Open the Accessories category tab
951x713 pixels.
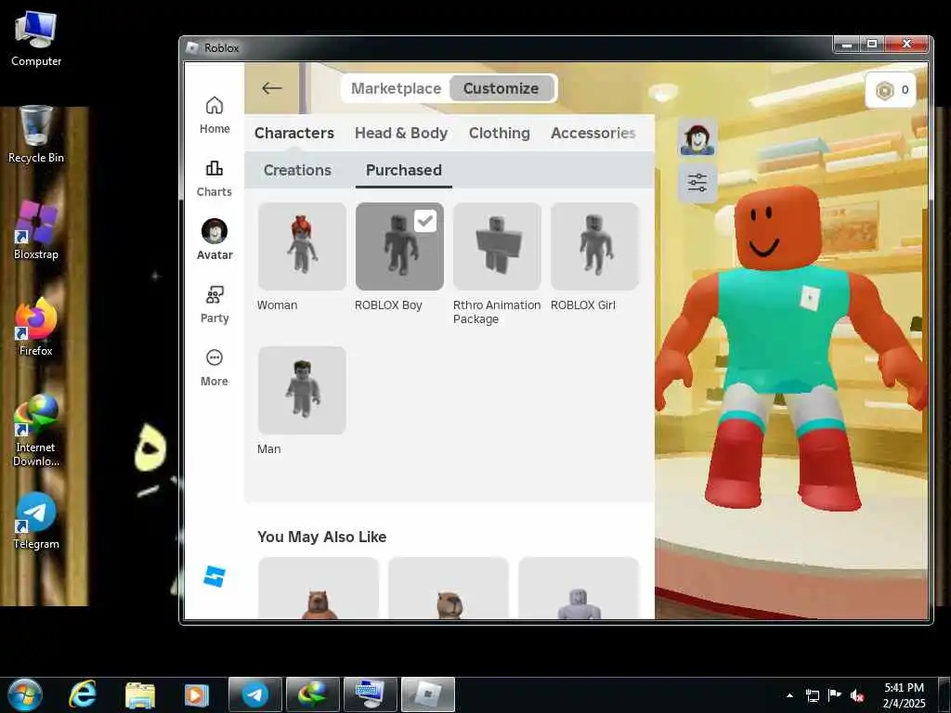click(593, 133)
